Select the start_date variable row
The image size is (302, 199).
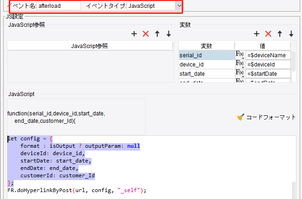tap(207, 73)
